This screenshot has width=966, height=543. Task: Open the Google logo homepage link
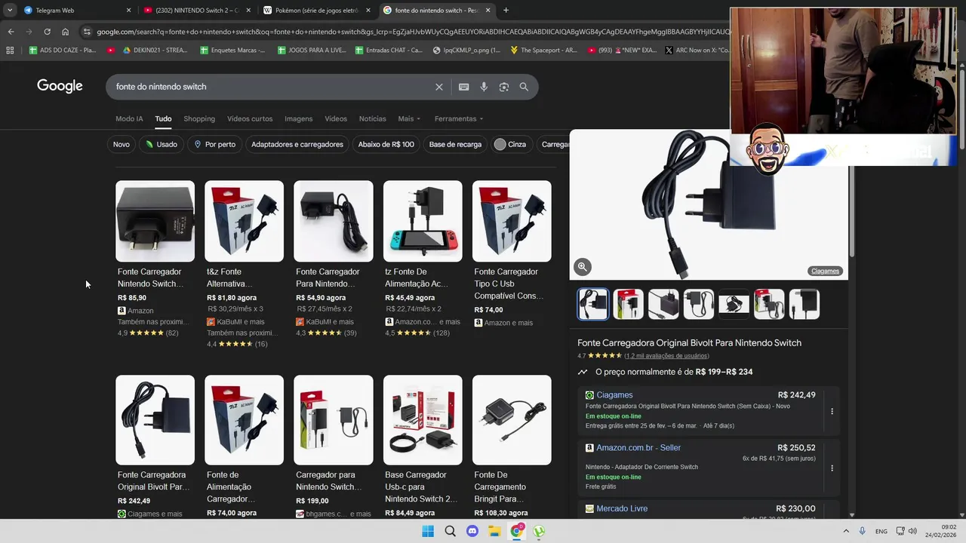(x=60, y=86)
